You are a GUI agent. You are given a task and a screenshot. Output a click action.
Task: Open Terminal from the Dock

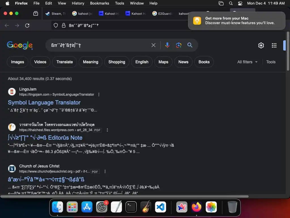pos(131,207)
